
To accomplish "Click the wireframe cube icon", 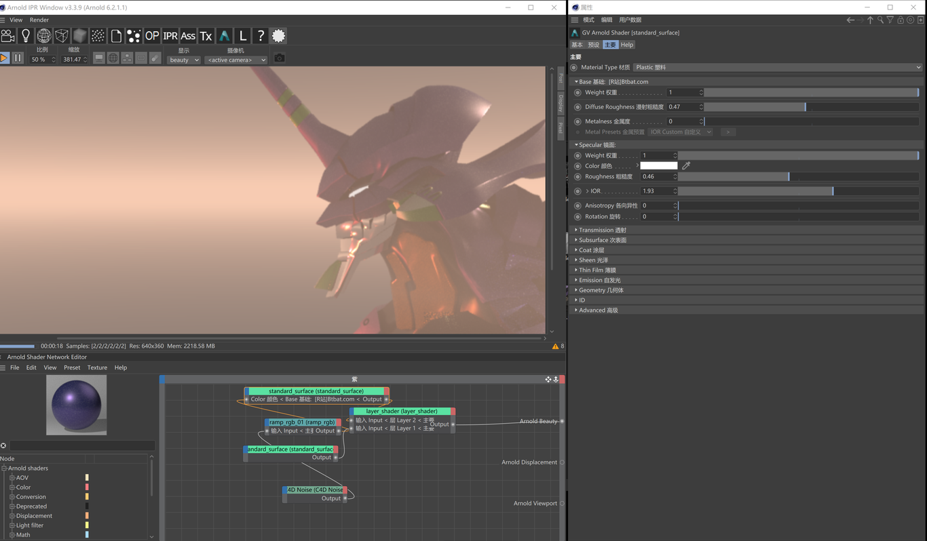I will (62, 36).
